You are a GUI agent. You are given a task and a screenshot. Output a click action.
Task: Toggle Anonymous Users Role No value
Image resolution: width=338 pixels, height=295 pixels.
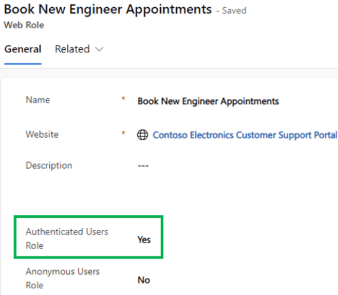[144, 280]
